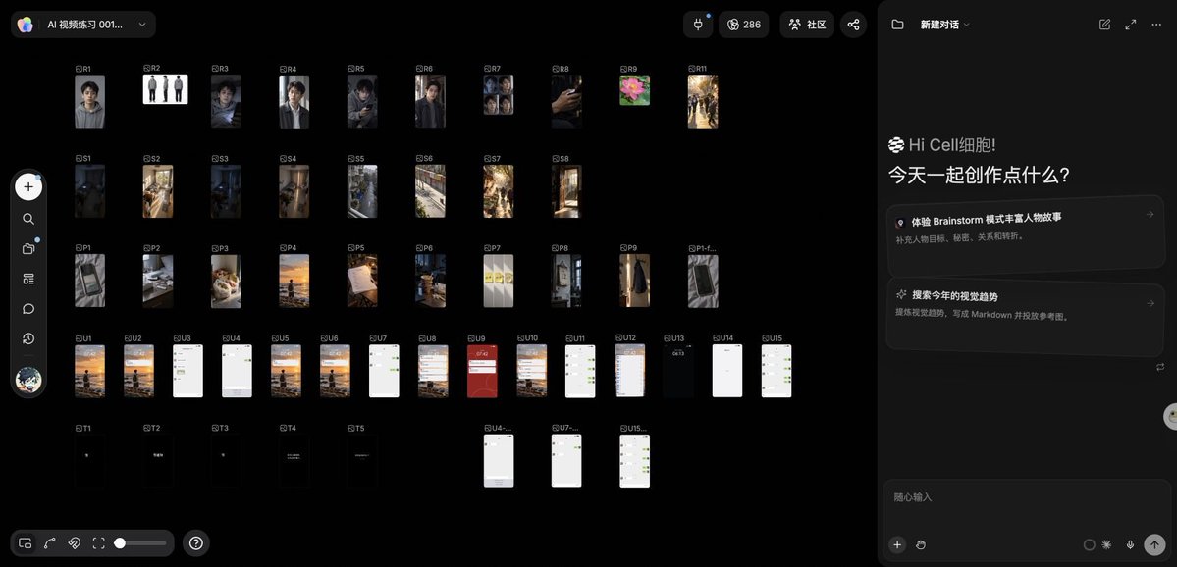
Task: Adjust the canvas zoom slider
Action: point(140,543)
